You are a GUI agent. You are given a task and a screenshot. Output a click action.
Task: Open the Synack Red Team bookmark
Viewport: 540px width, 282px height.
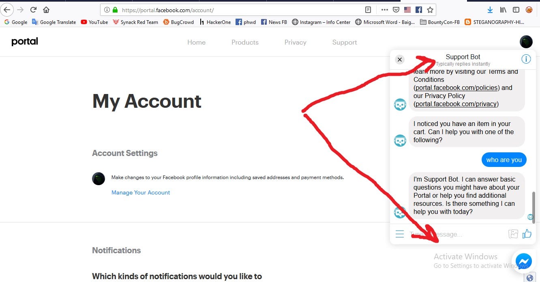coord(135,22)
